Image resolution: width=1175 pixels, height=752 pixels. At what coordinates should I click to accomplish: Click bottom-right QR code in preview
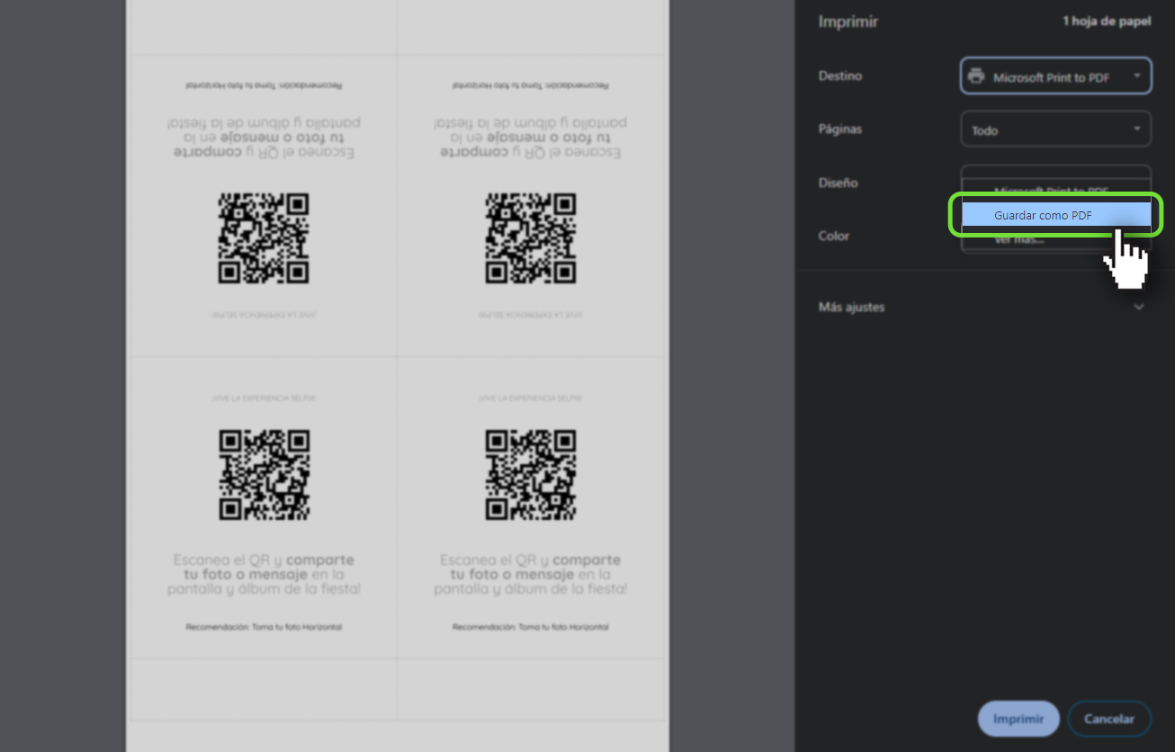point(531,475)
